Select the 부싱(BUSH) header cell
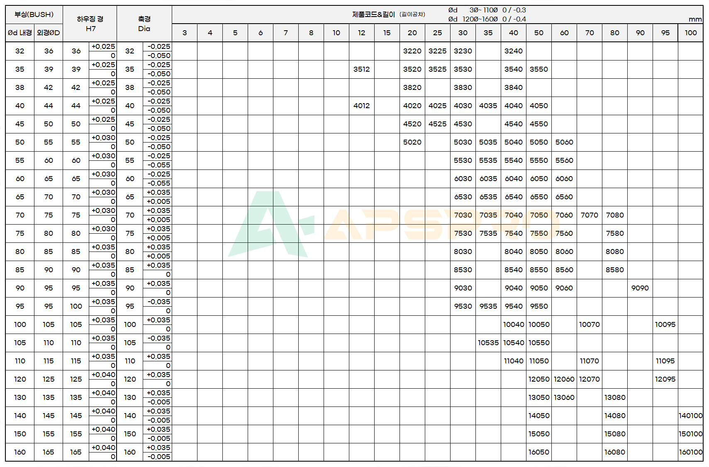This screenshot has height=467, width=709. click(x=34, y=15)
